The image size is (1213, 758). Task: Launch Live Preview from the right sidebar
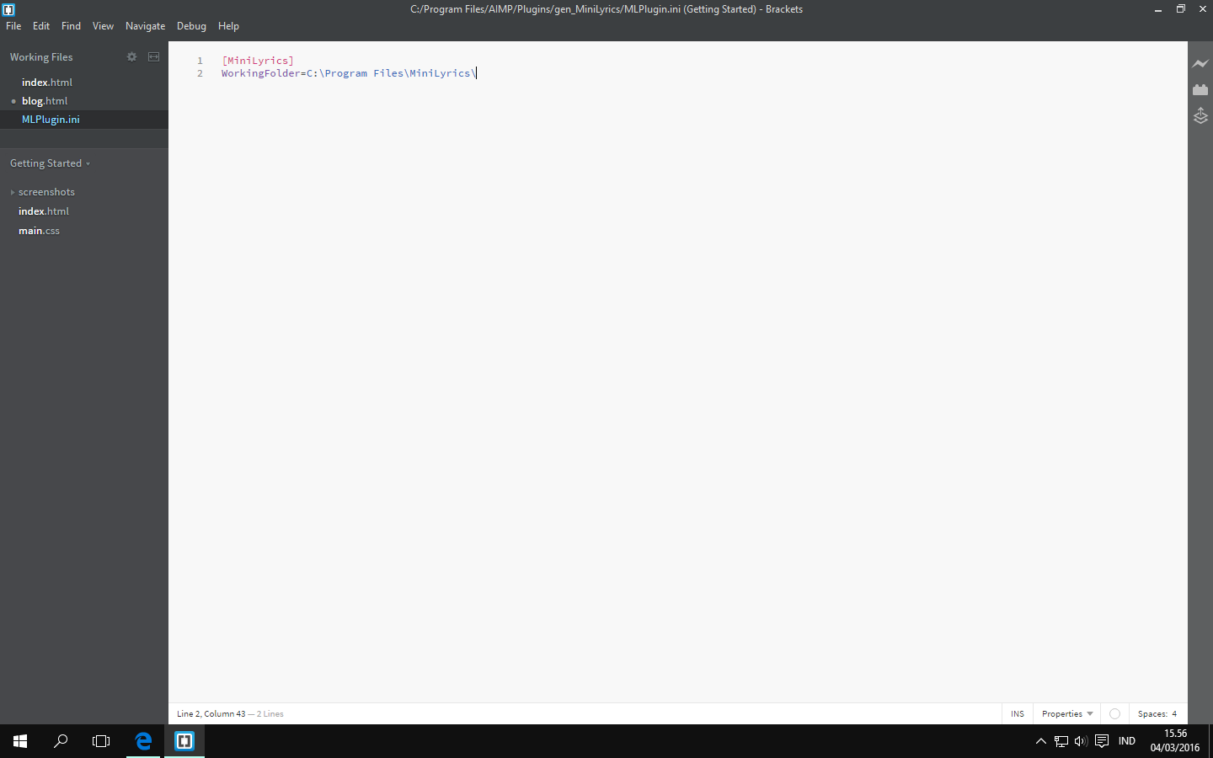(x=1200, y=62)
